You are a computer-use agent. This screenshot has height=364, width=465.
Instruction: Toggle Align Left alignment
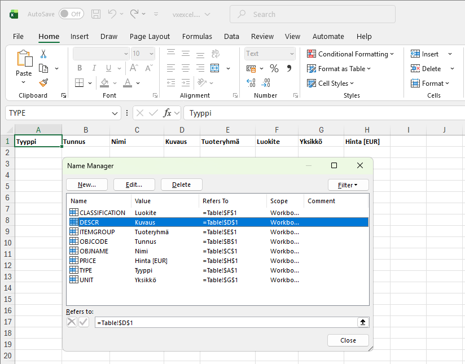pyautogui.click(x=171, y=68)
